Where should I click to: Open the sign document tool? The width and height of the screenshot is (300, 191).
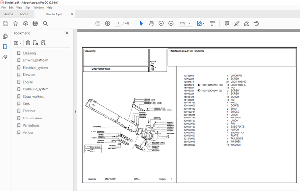pos(247,23)
